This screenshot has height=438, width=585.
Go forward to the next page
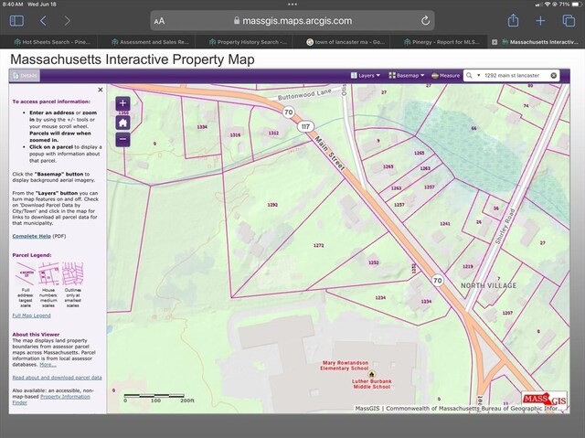click(67, 20)
